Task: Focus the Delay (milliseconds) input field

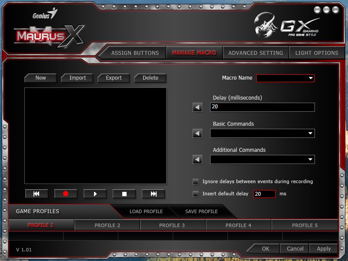Action: coord(262,107)
